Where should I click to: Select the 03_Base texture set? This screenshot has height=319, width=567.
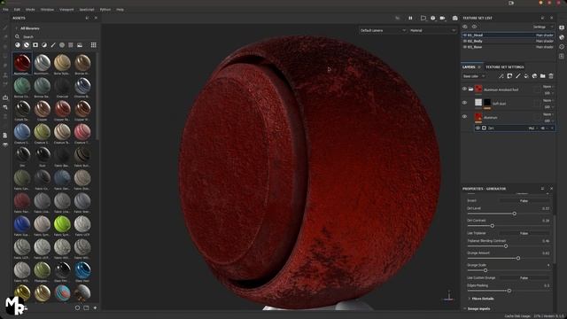point(509,47)
